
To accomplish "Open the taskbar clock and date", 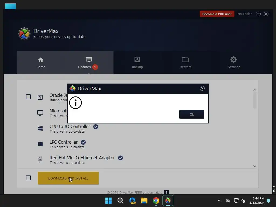I will [257, 201].
